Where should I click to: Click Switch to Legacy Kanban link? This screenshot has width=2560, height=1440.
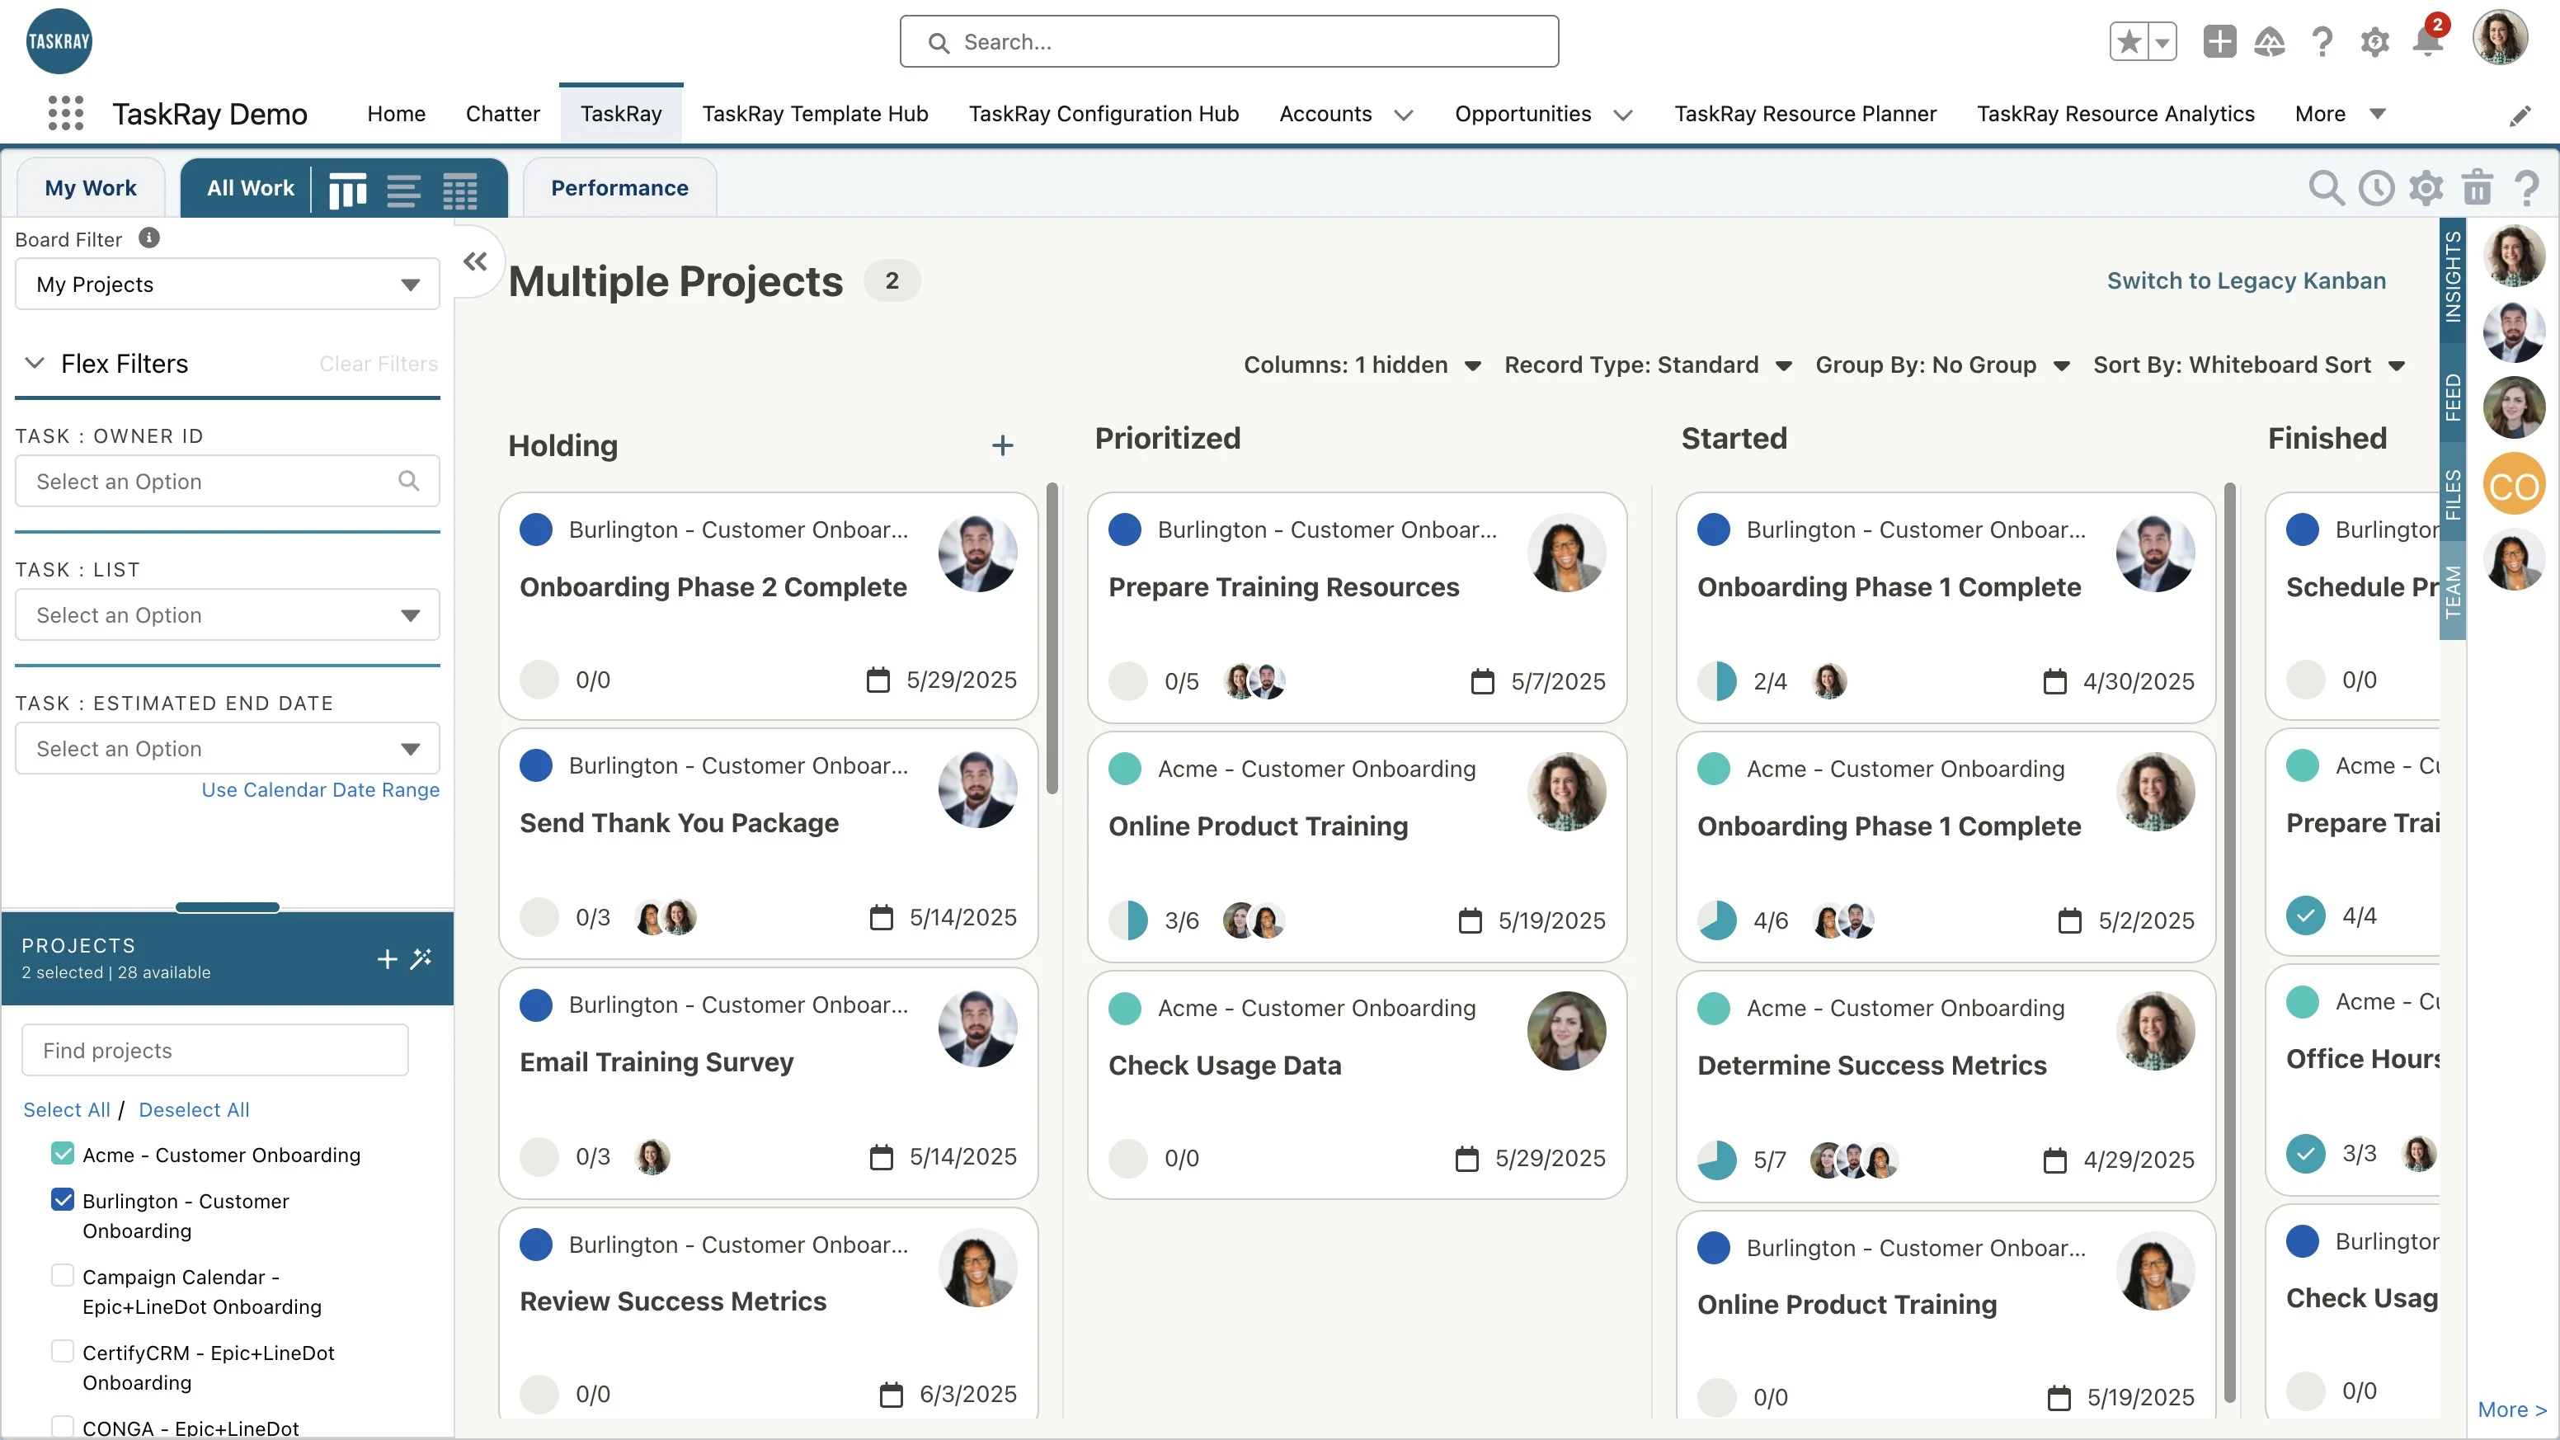(2246, 280)
